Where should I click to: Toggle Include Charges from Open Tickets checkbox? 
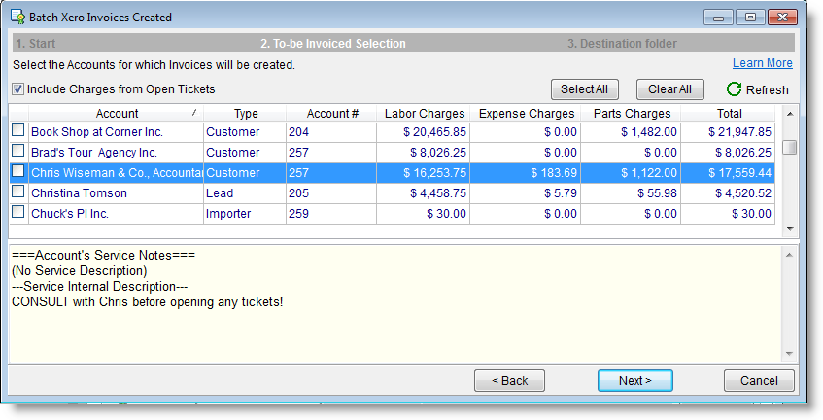(18, 89)
